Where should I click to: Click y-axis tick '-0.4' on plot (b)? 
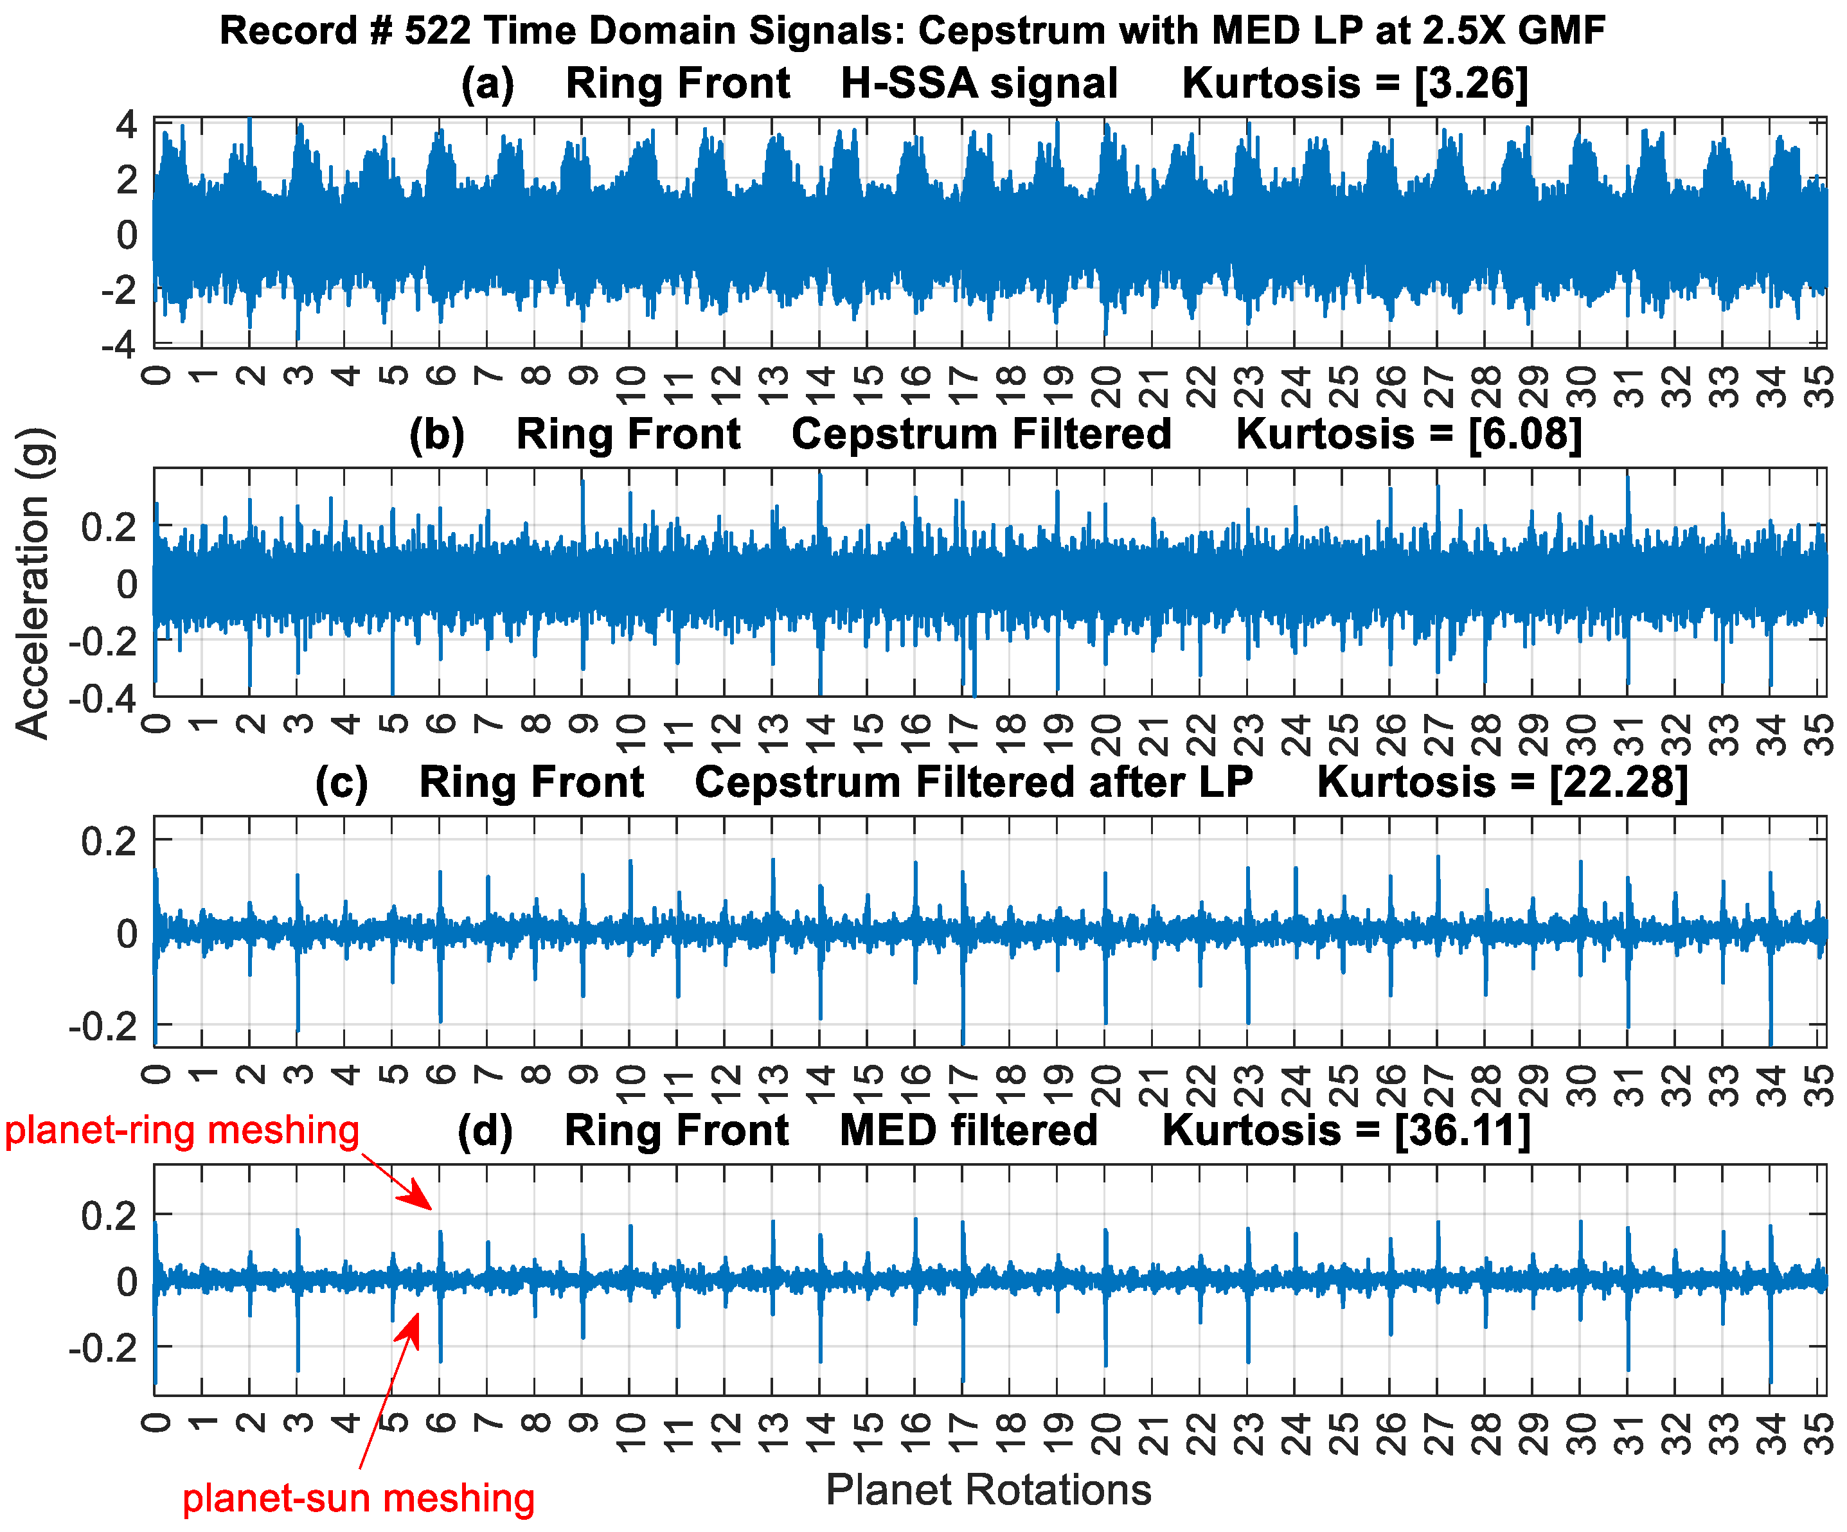[x=103, y=699]
